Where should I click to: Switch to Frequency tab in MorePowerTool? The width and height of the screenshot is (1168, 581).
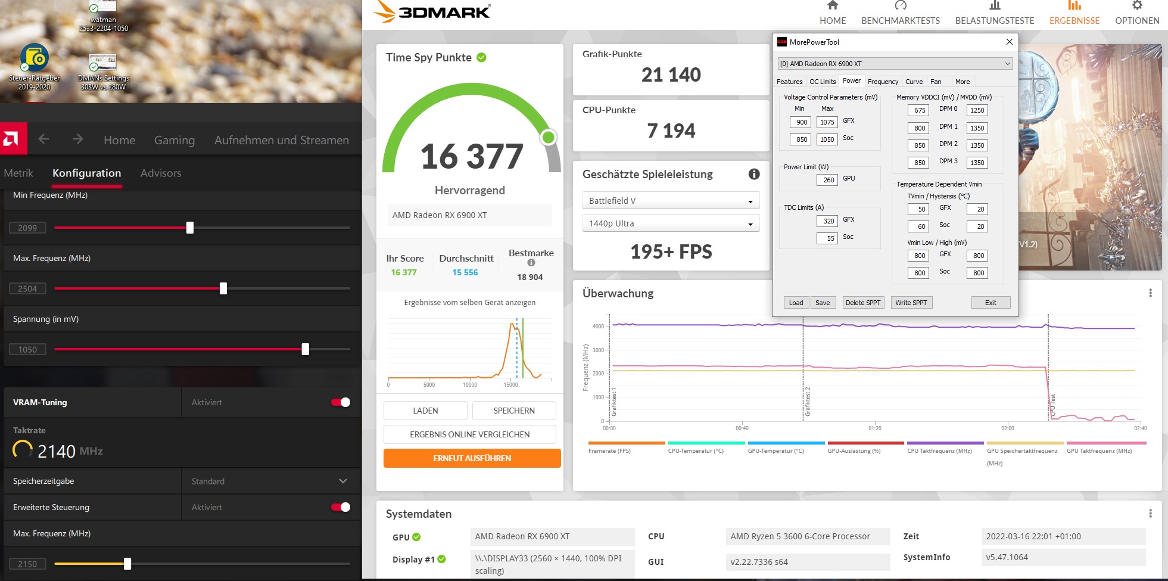click(x=883, y=82)
